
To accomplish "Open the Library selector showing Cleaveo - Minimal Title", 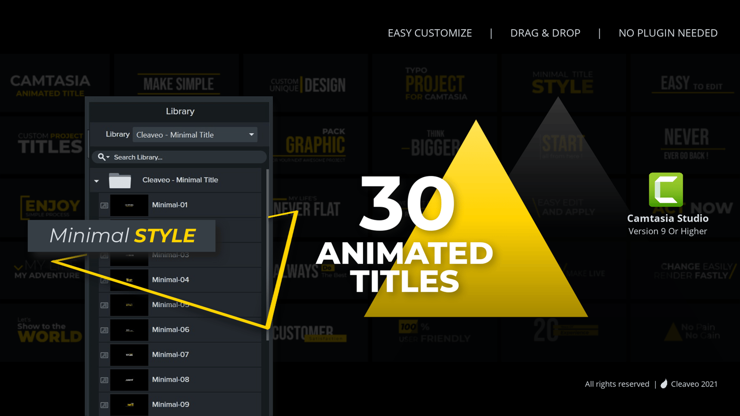I will tap(195, 135).
